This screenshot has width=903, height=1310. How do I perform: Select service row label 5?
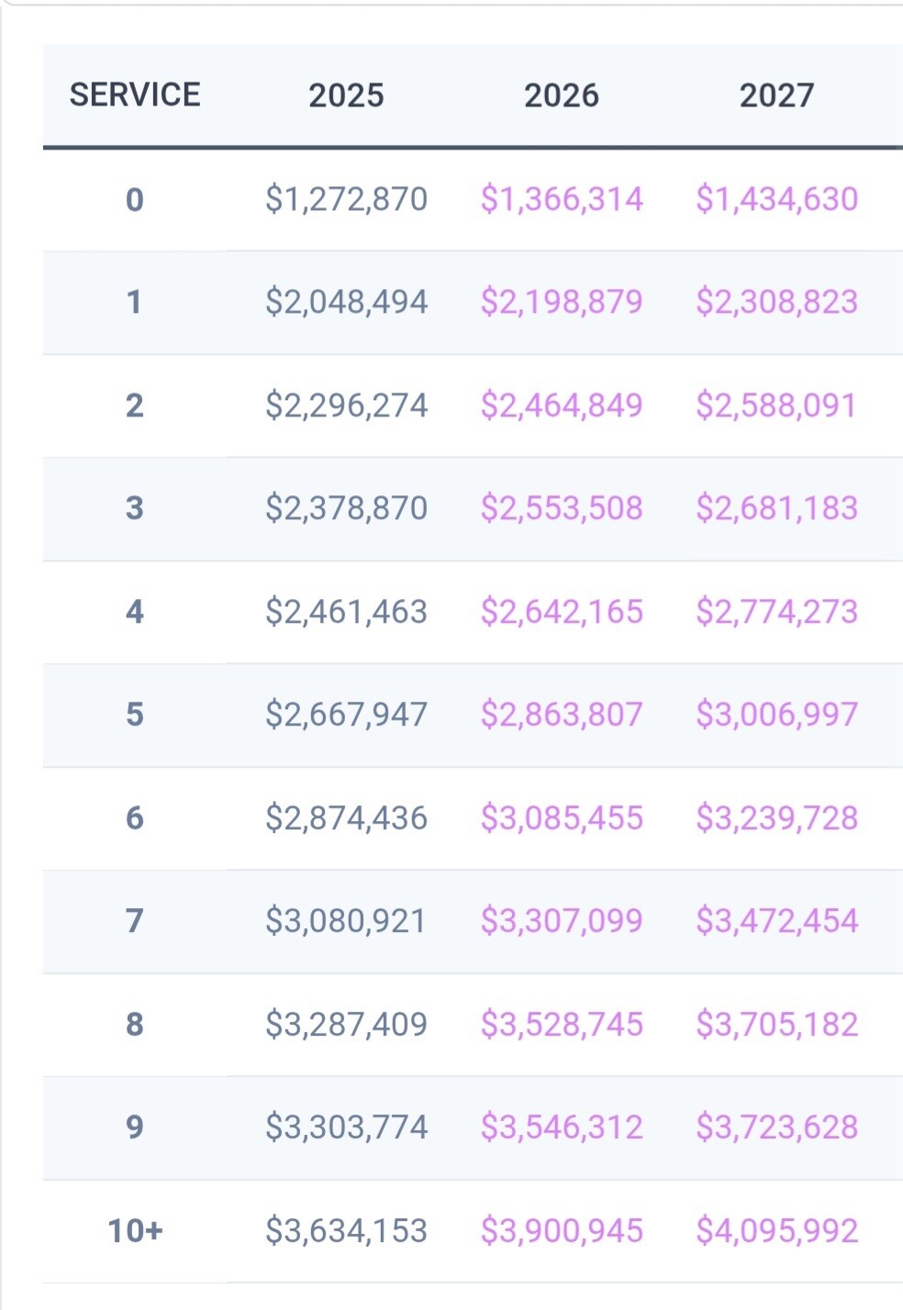pyautogui.click(x=135, y=715)
